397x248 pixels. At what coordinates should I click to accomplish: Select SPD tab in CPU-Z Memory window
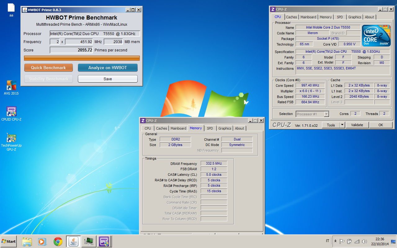click(x=210, y=128)
